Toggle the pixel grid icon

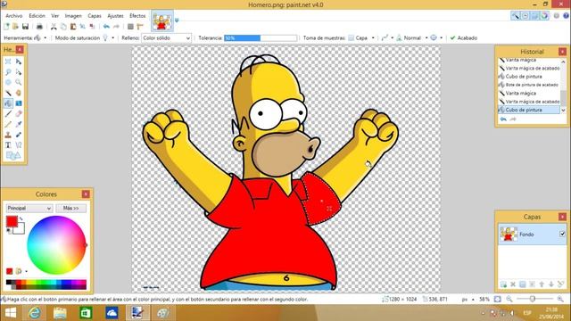point(130,26)
